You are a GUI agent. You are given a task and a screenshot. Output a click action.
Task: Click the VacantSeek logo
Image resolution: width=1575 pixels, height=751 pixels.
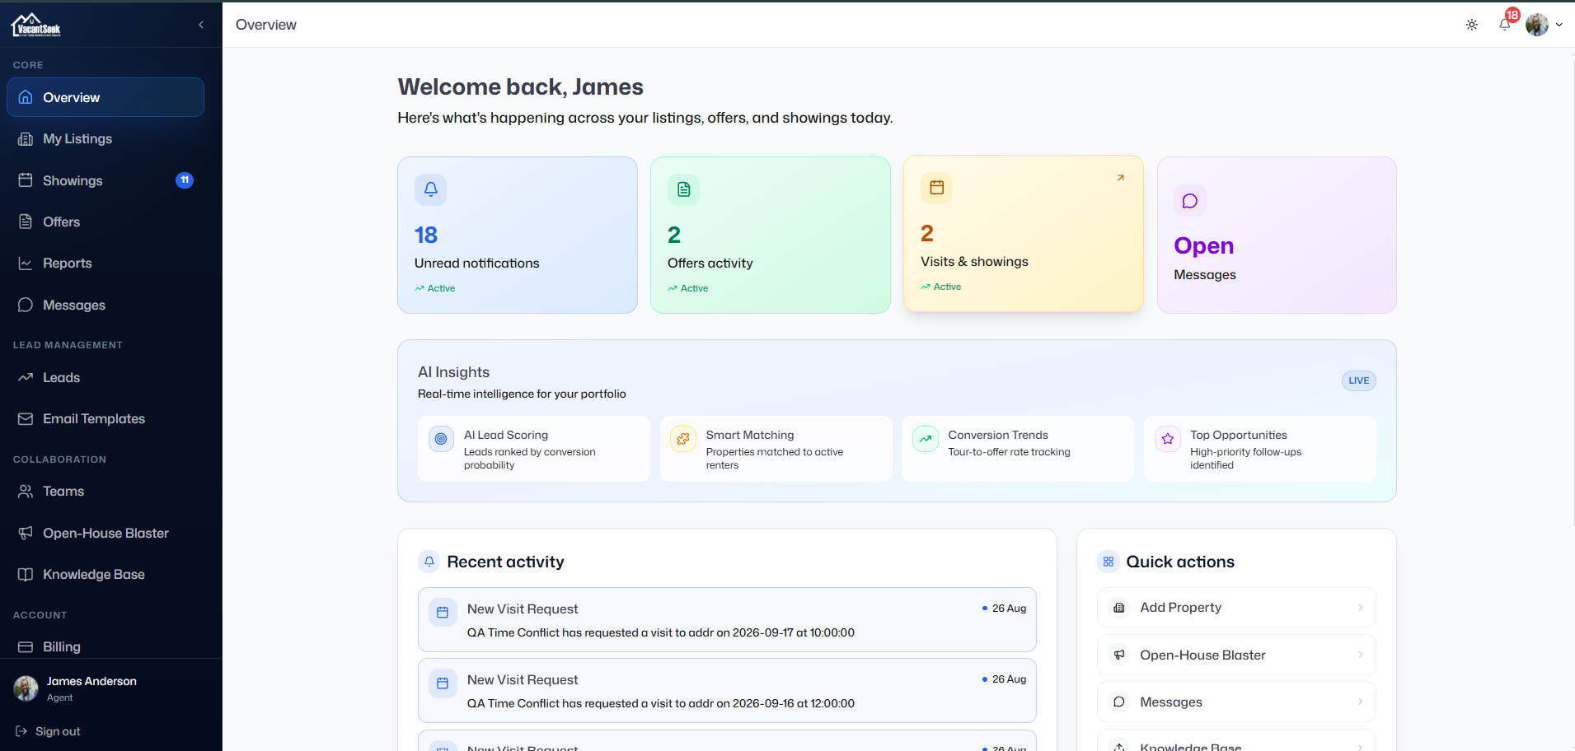tap(36, 25)
